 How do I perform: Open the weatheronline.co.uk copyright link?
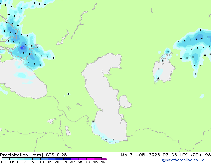click(183, 160)
